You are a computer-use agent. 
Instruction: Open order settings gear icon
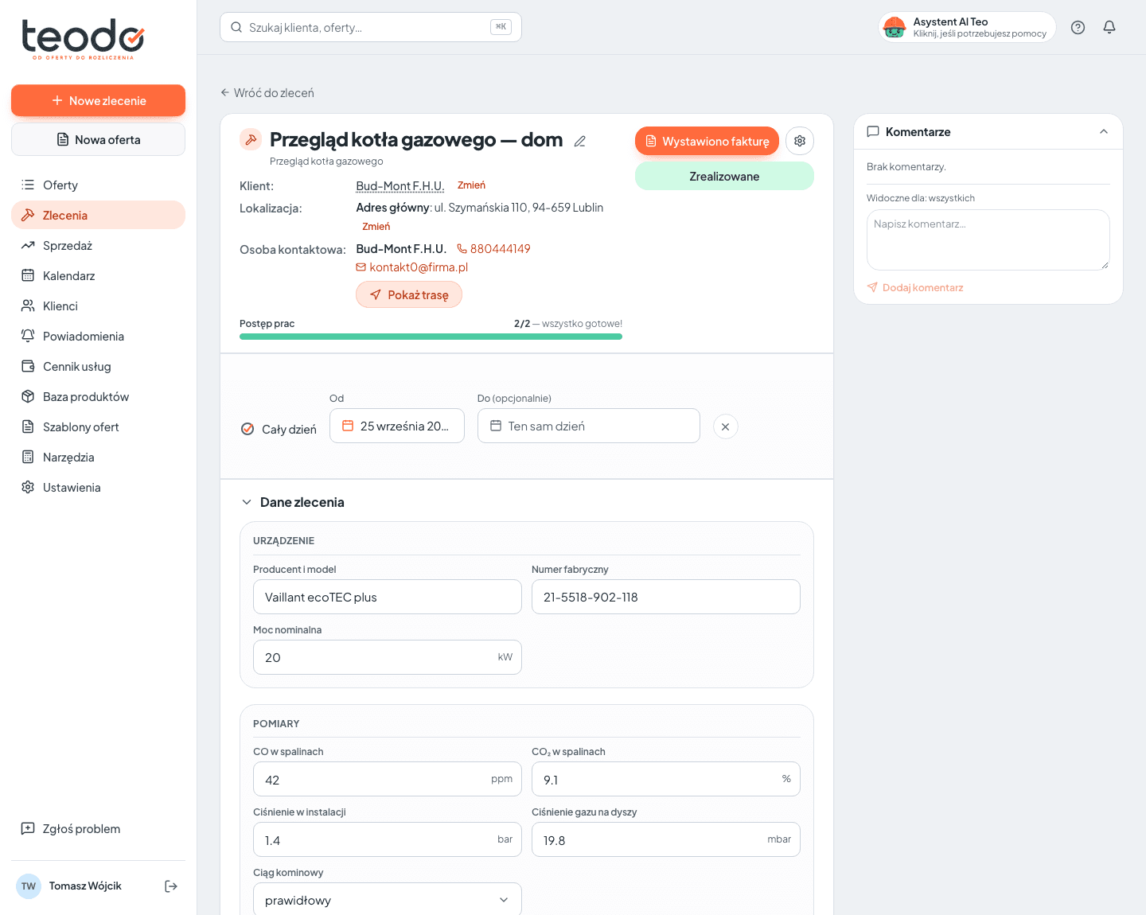pyautogui.click(x=800, y=141)
